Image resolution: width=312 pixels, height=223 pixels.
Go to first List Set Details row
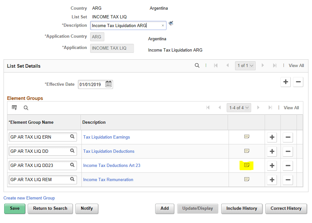click(216, 65)
